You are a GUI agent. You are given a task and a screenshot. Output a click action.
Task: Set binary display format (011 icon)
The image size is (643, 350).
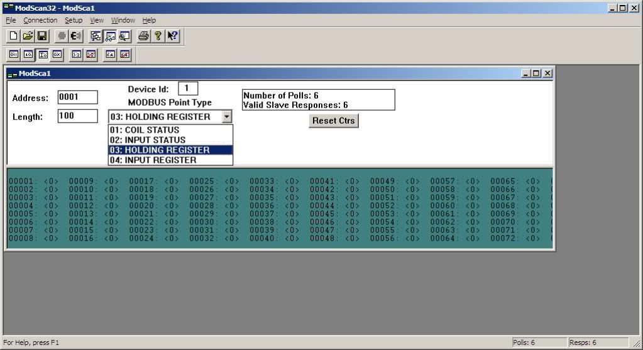click(14, 55)
